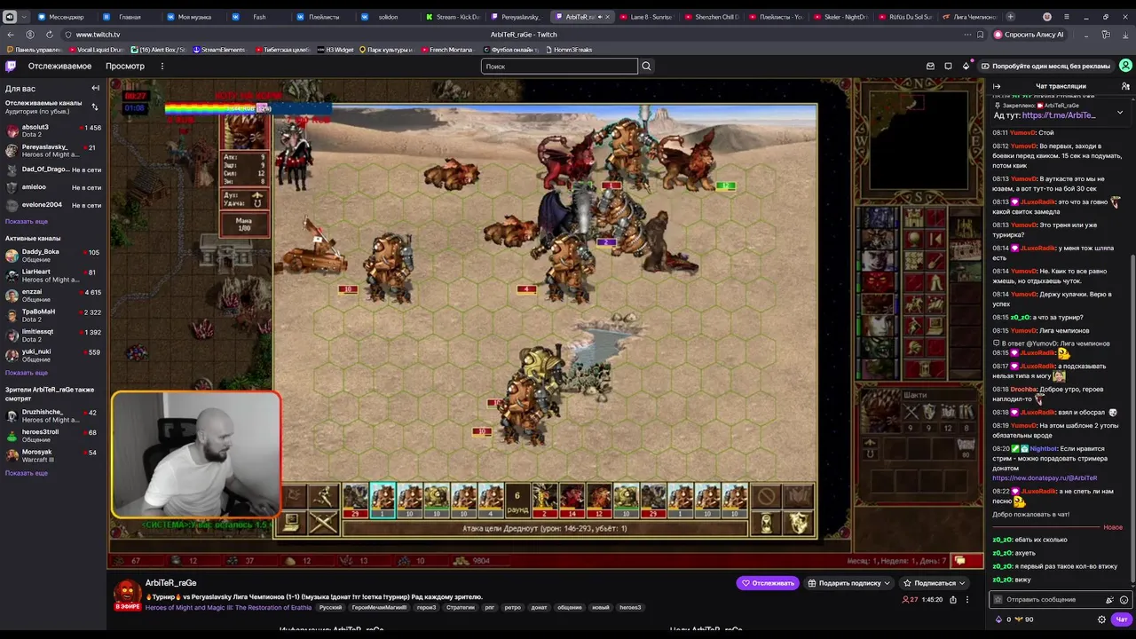1136x639 pixels.
Task: Collapse the left channels sidebar
Action: [95, 88]
